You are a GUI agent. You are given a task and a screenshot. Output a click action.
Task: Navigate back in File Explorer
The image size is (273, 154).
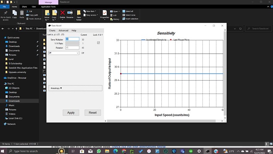tap(3, 29)
